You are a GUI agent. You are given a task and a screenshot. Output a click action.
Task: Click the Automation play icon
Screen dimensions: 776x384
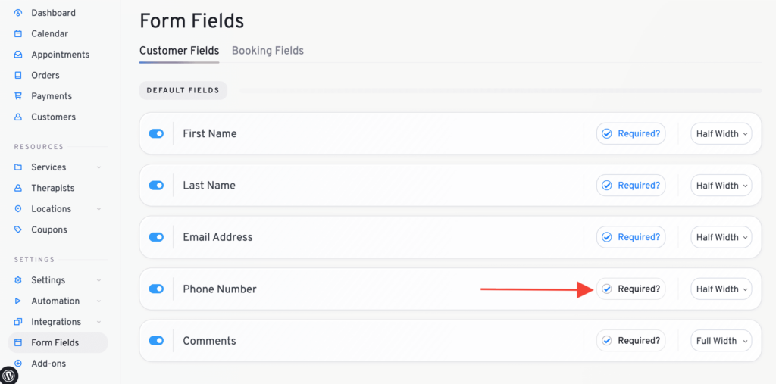point(18,301)
